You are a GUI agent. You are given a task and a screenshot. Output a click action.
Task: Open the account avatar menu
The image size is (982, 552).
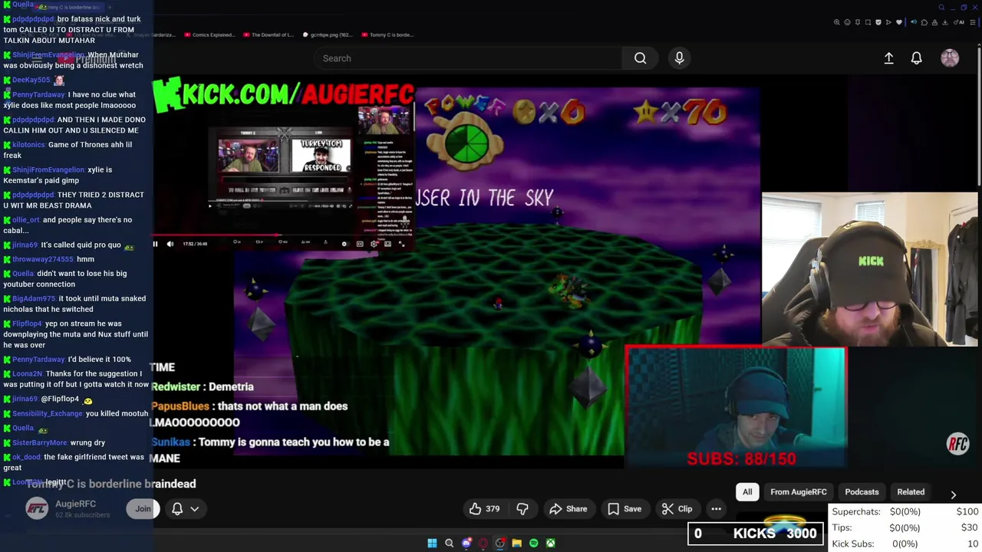coord(950,58)
